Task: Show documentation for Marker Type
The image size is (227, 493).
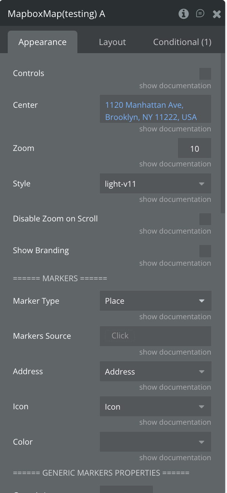Action: [x=175, y=317]
